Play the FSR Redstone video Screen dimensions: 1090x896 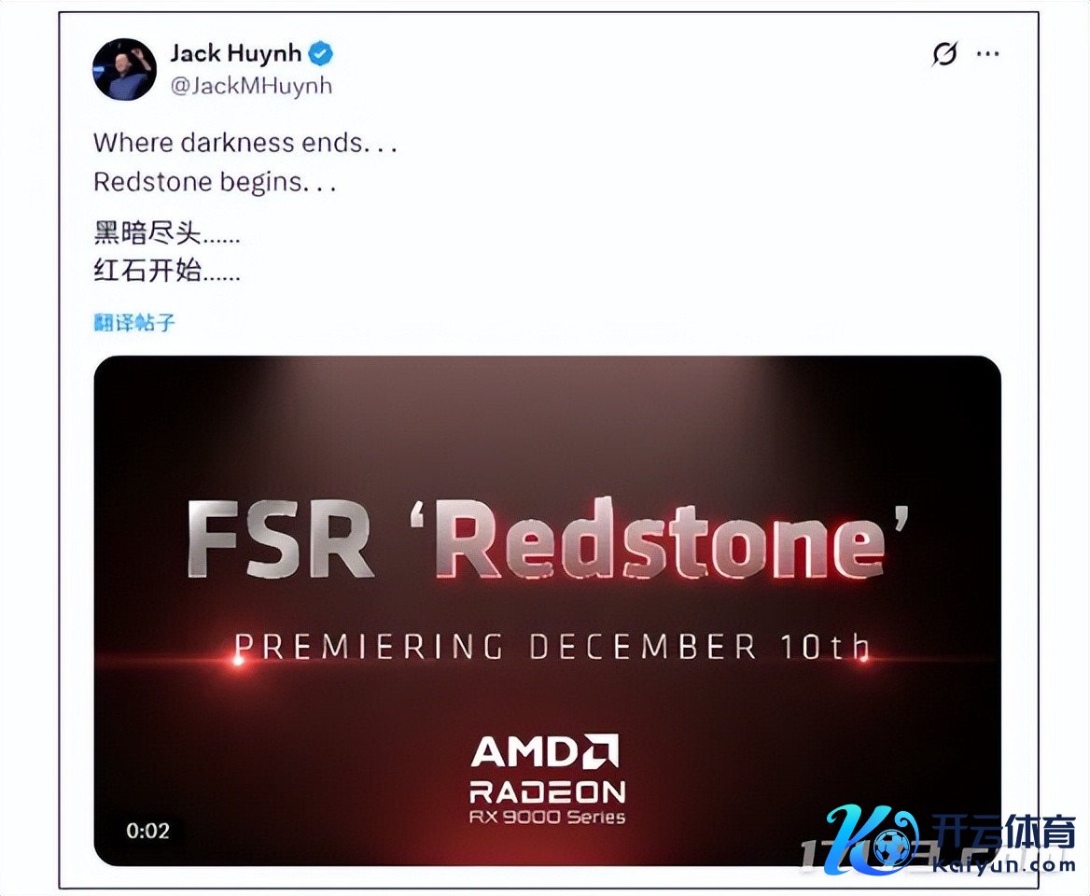pos(547,610)
